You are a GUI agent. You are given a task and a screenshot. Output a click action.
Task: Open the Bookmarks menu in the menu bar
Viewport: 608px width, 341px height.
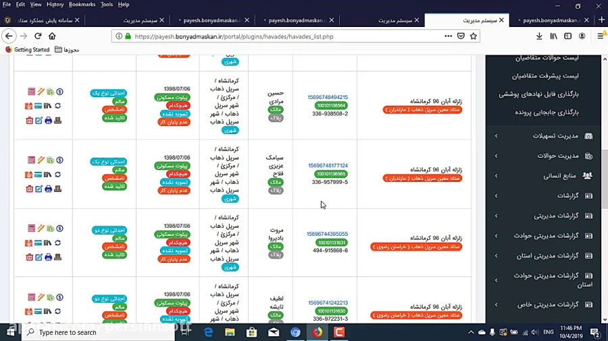point(82,5)
